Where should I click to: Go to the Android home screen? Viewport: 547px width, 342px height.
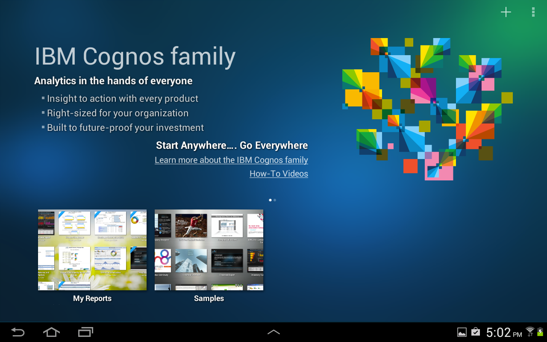click(x=51, y=332)
